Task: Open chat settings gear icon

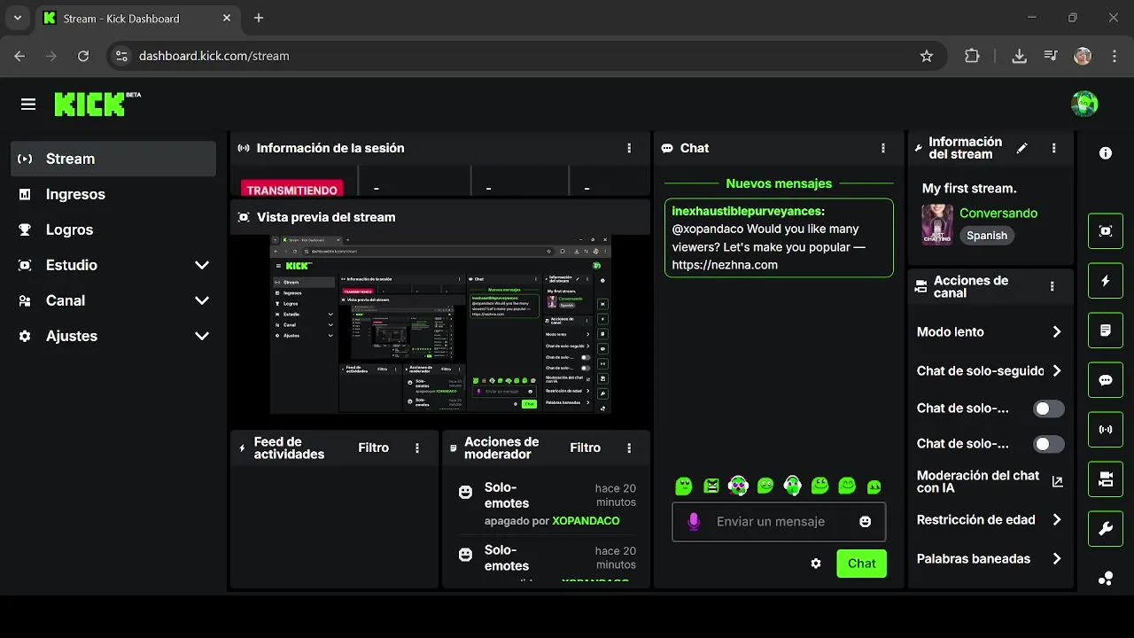Action: point(816,564)
